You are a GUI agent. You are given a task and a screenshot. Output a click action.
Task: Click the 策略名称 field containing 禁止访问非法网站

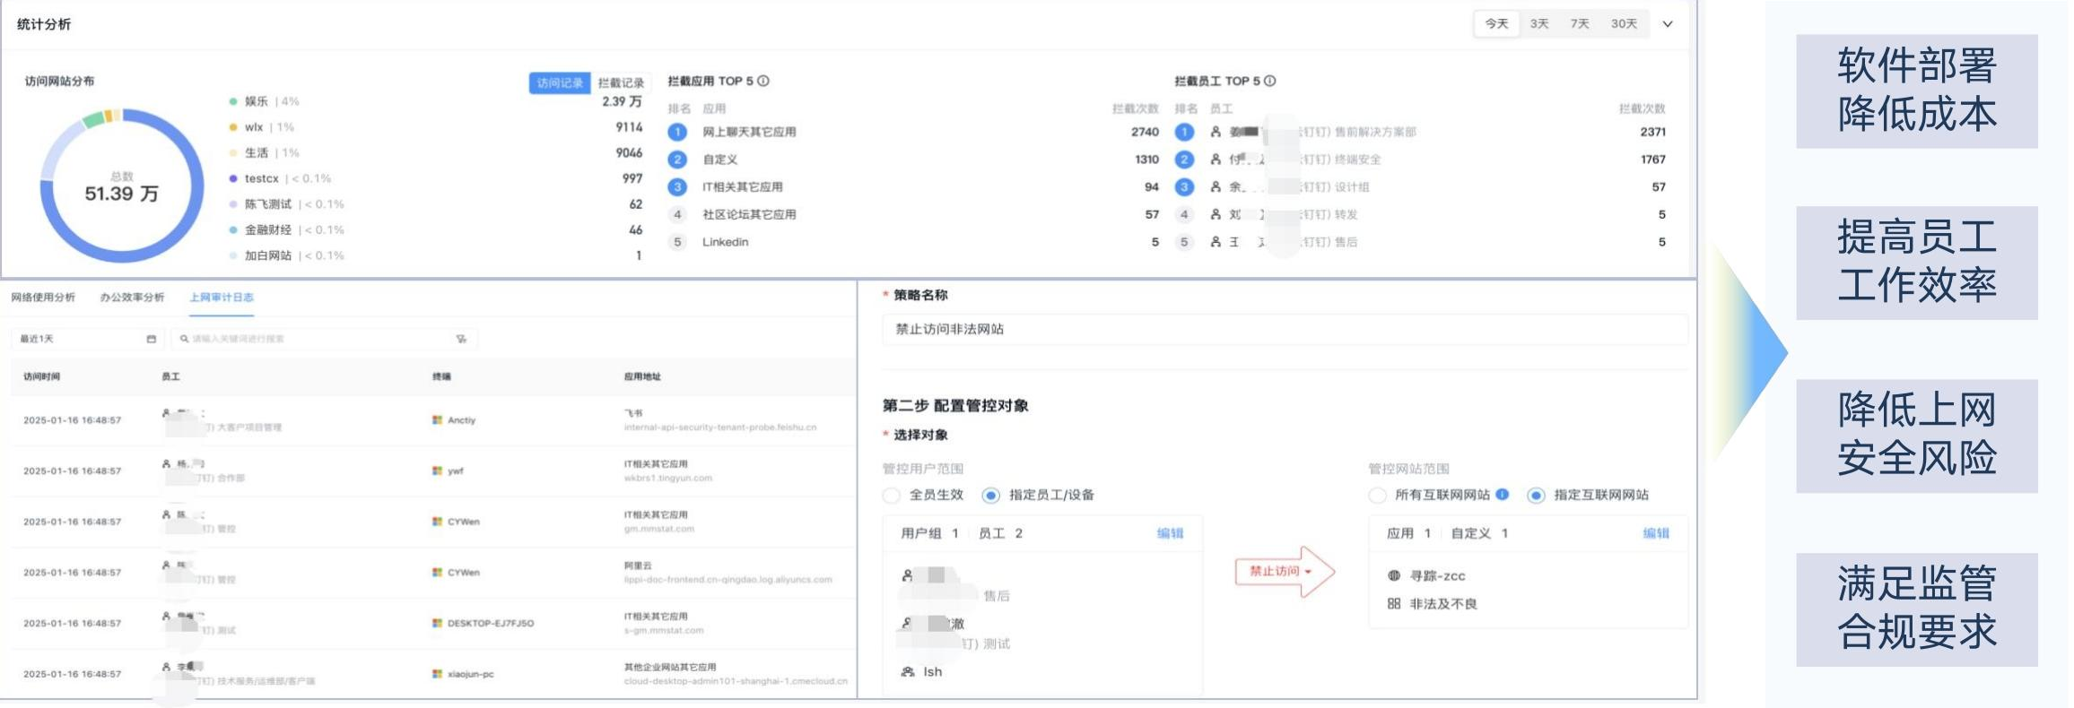click(x=1285, y=329)
